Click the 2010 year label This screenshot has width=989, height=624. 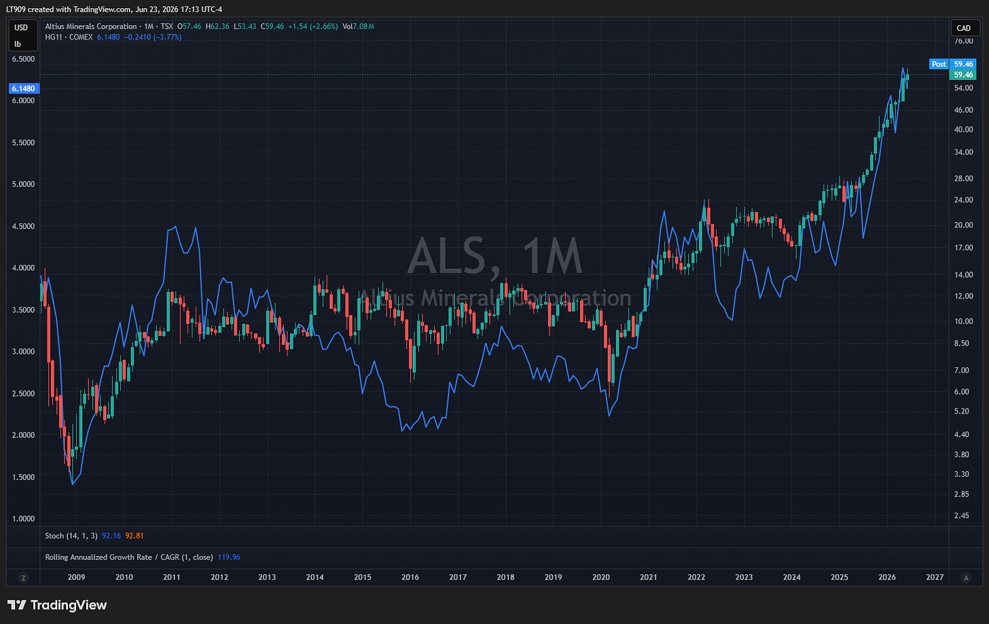124,577
